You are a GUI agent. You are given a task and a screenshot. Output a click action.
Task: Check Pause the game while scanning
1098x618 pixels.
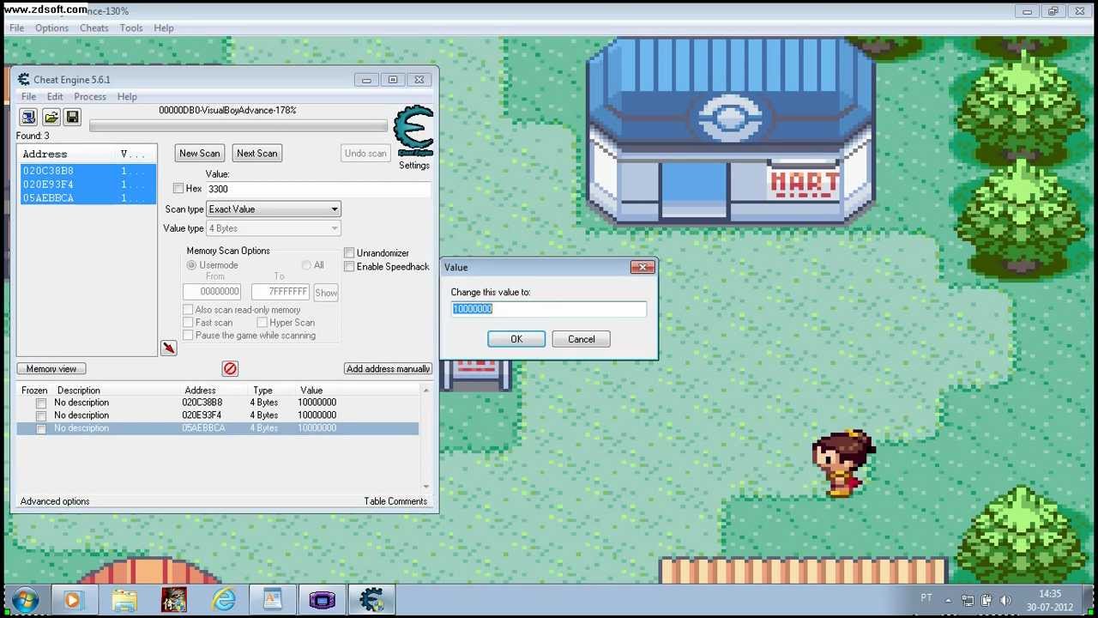point(188,336)
